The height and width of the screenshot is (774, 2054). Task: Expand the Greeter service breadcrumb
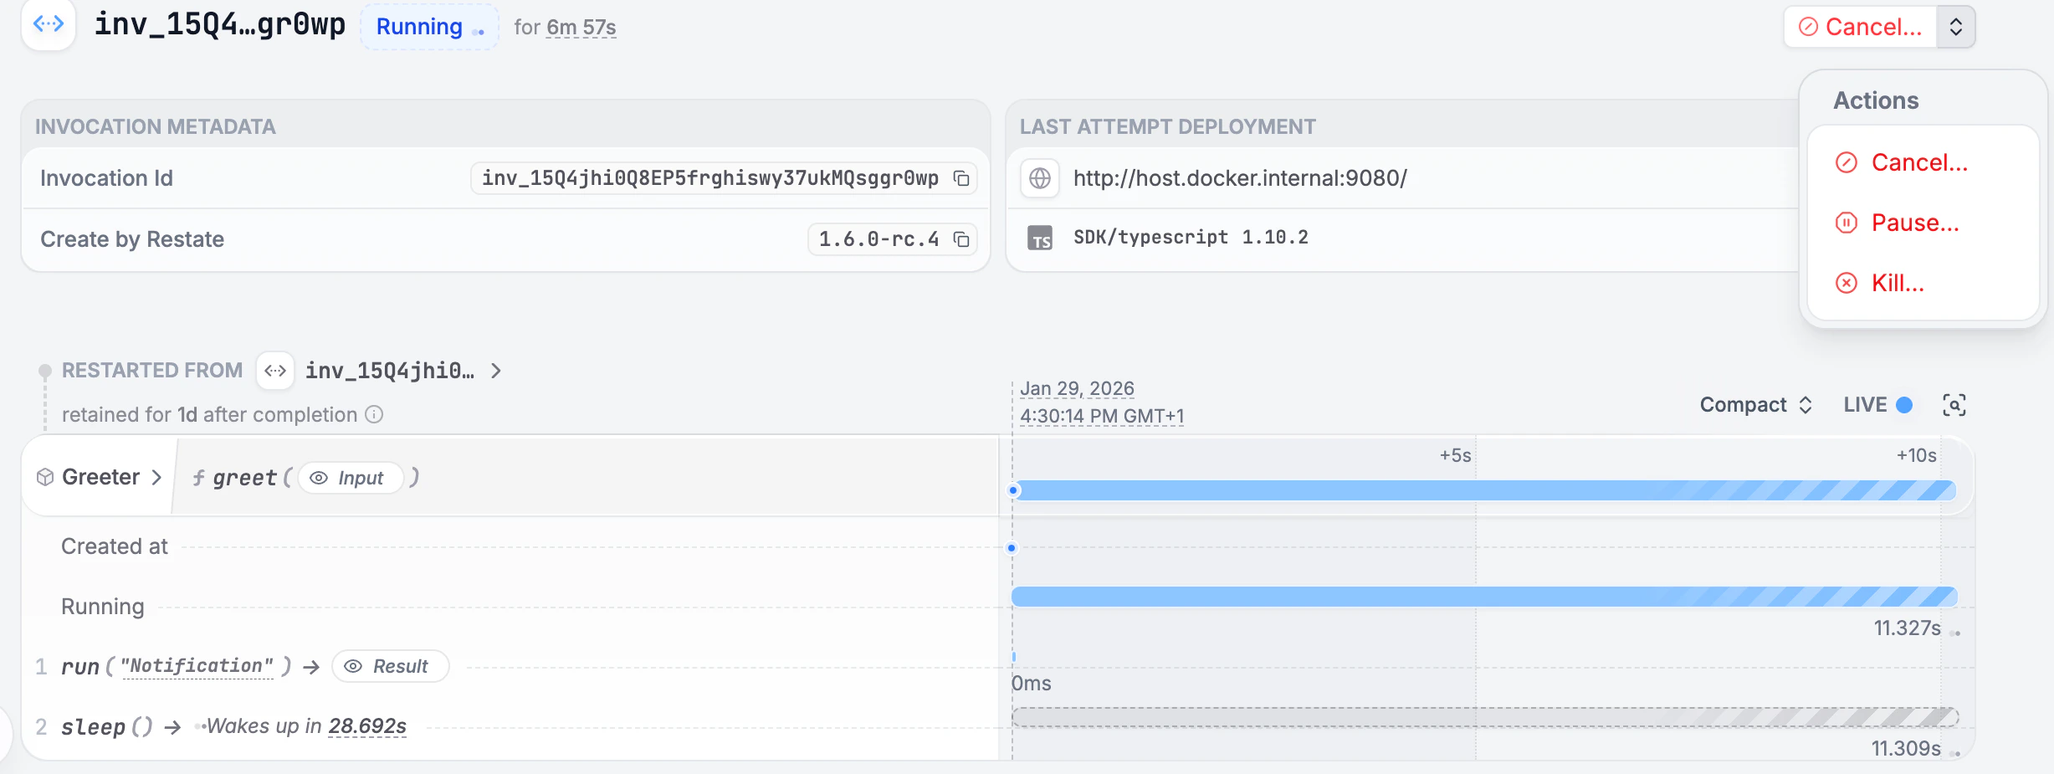[156, 477]
